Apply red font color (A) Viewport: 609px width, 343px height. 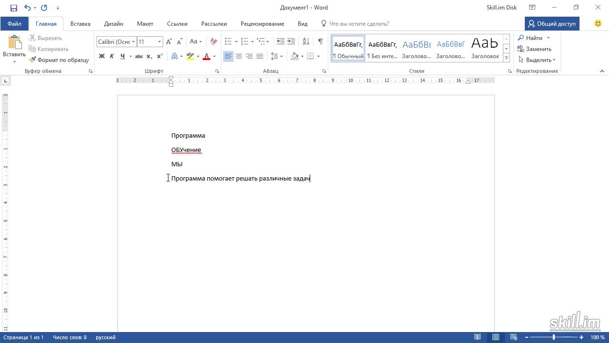pyautogui.click(x=206, y=56)
